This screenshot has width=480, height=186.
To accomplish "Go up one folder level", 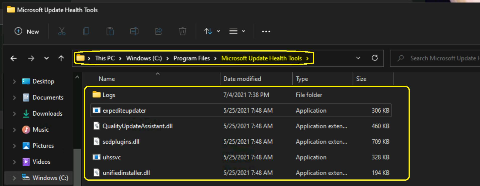I will point(61,58).
